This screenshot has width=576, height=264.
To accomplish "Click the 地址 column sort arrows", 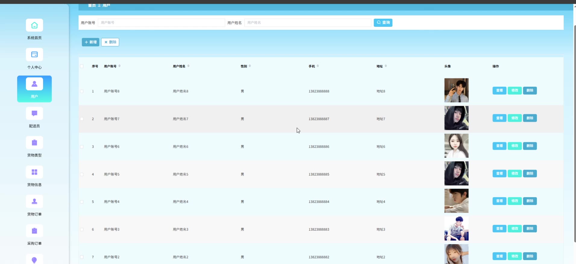I will click(386, 66).
